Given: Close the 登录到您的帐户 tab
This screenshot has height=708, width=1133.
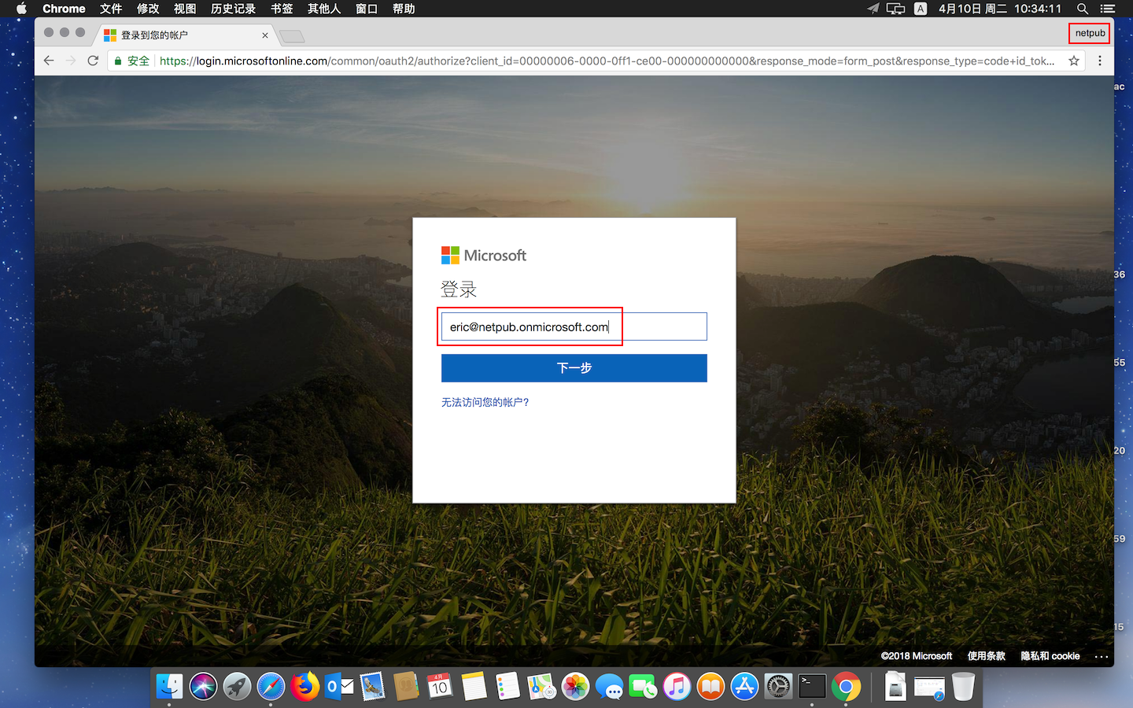Looking at the screenshot, I should tap(265, 35).
